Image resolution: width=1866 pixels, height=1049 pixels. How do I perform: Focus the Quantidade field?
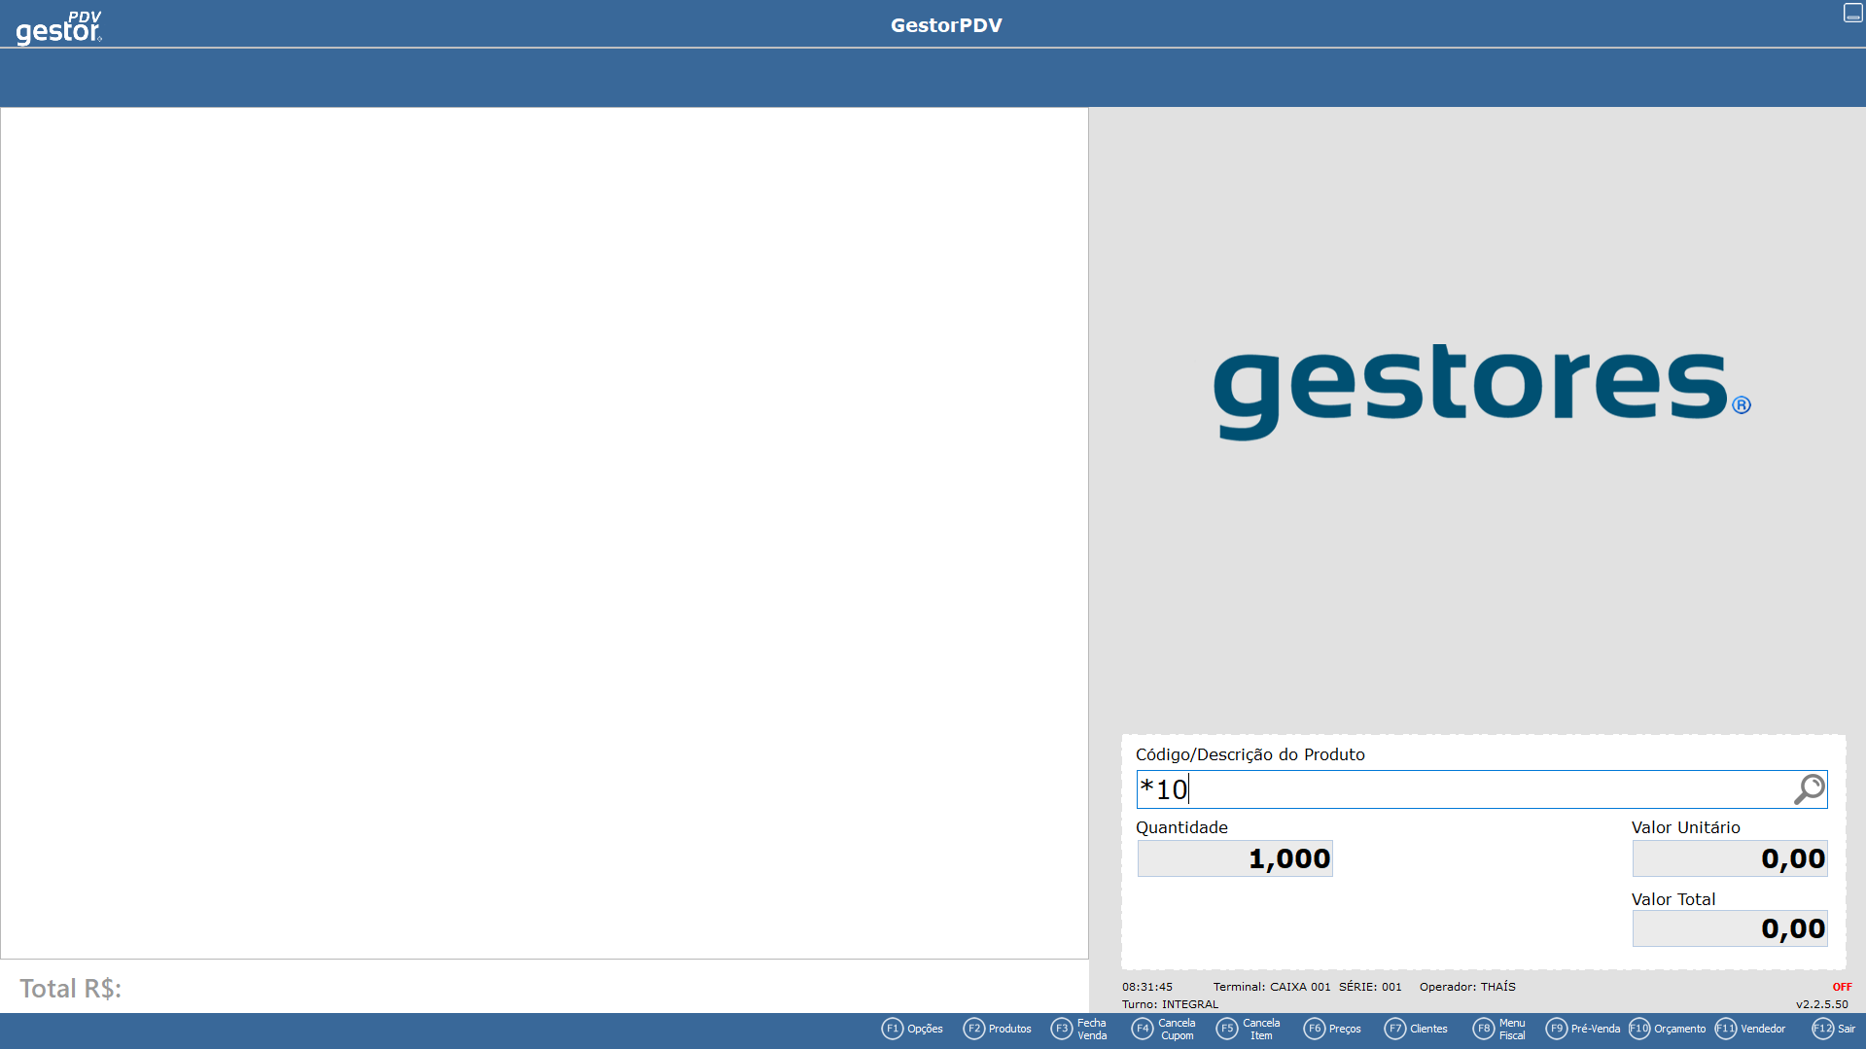pyautogui.click(x=1235, y=858)
